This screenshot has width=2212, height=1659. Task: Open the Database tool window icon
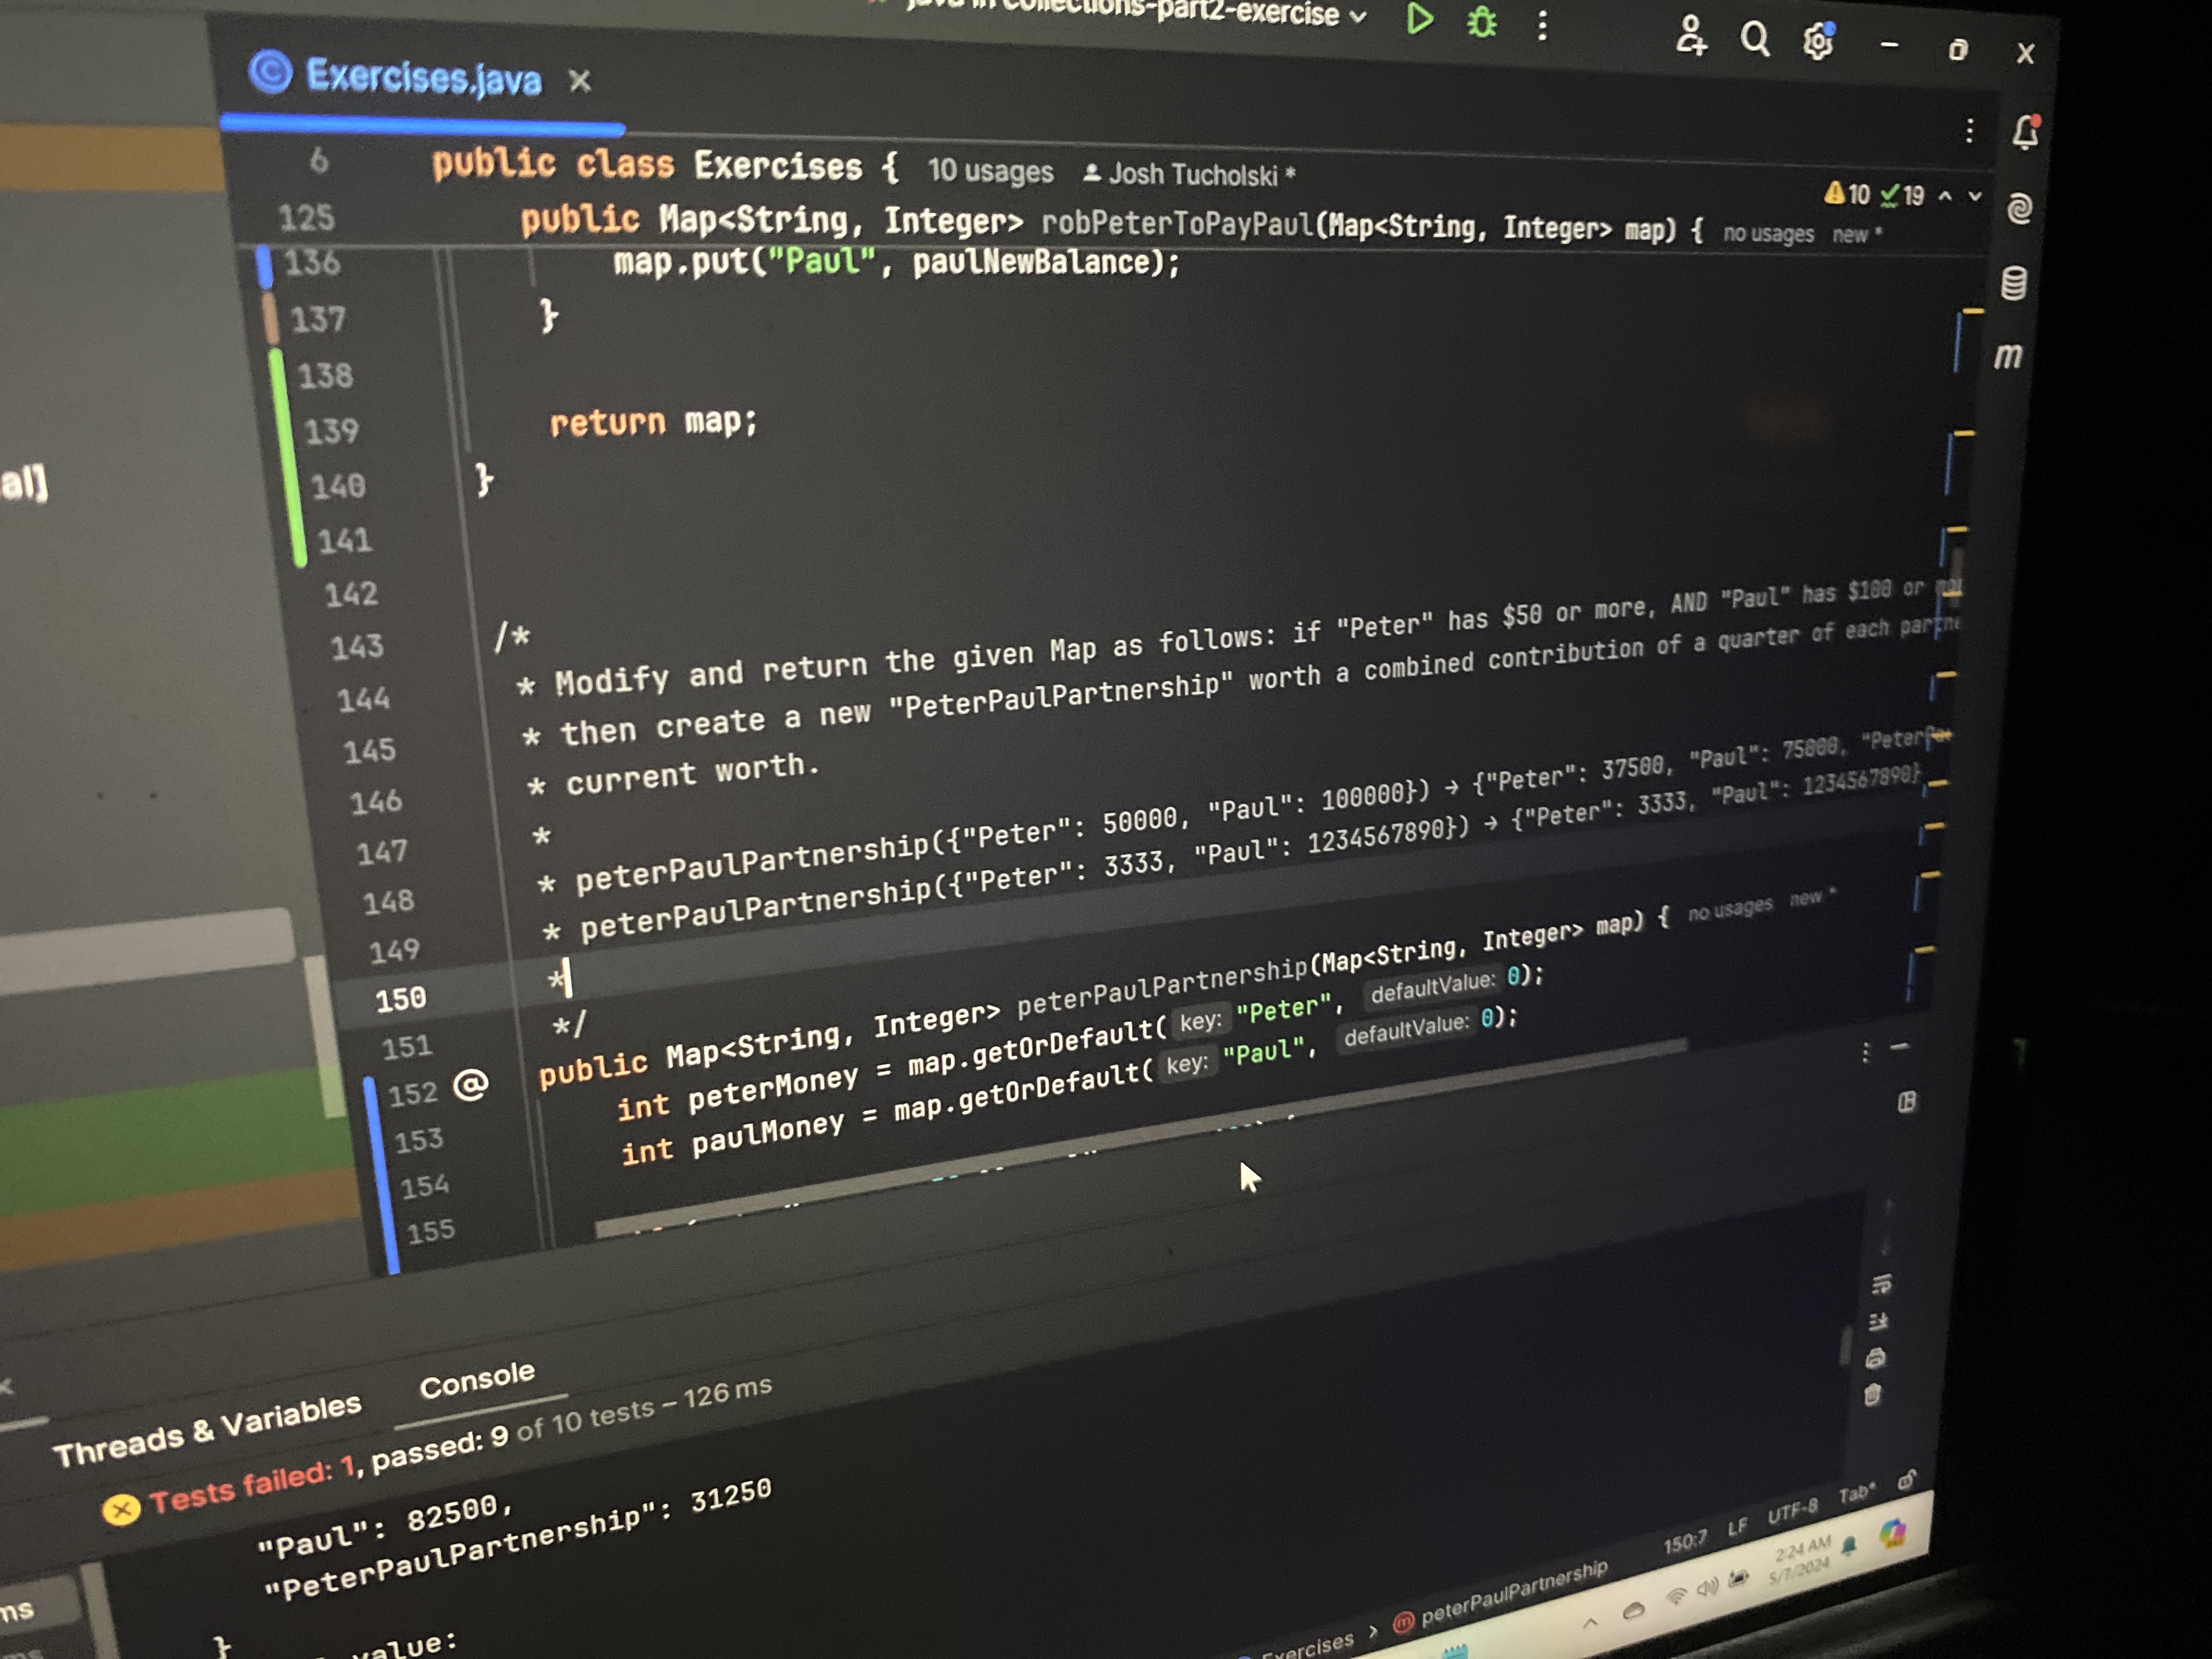click(2014, 283)
